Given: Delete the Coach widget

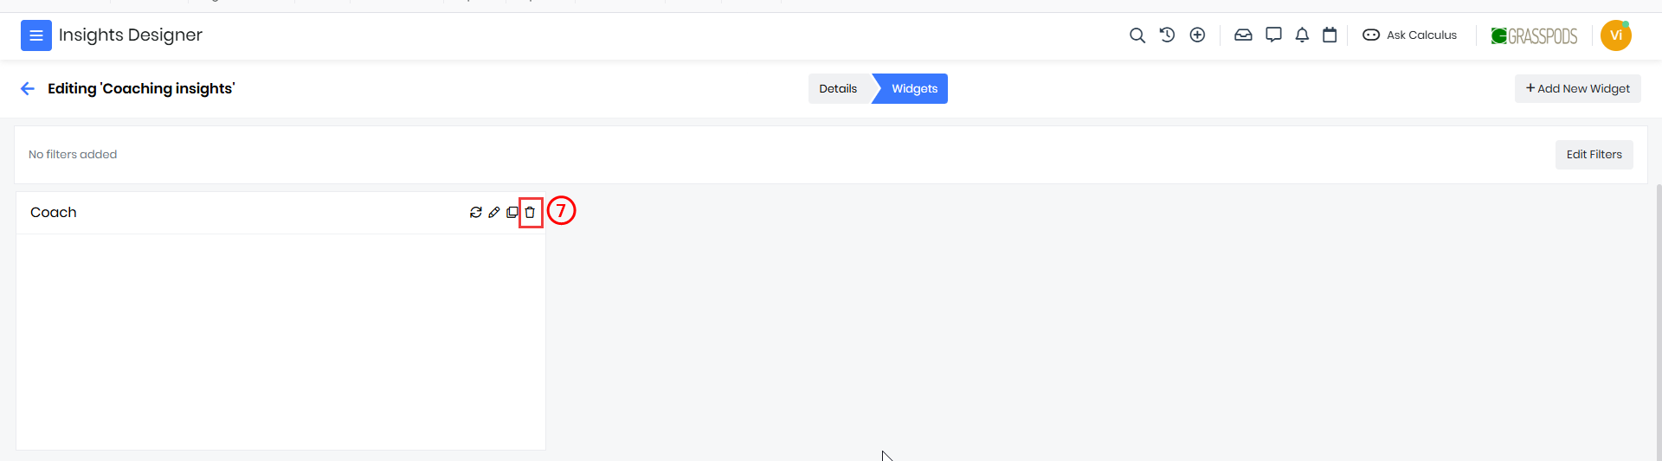Looking at the screenshot, I should point(531,213).
